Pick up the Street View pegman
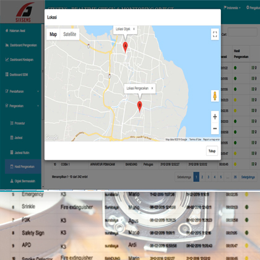Image resolution: width=260 pixels, height=260 pixels. (x=215, y=96)
